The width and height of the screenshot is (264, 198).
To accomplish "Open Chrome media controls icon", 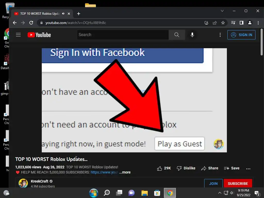I will (x=233, y=23).
